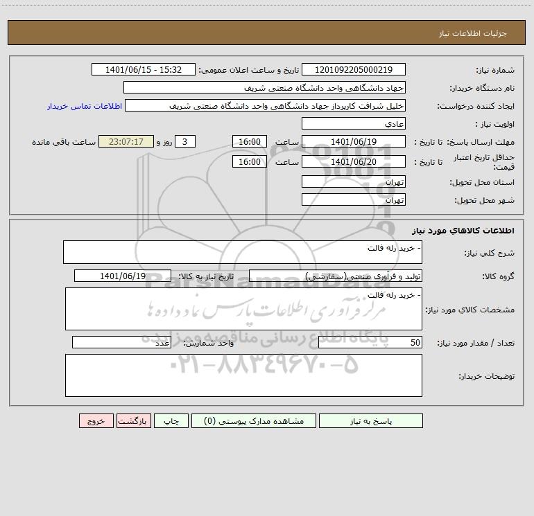Viewport: 534px width, 516px height.
Task: Select the remaining days field showing 3
Action: click(185, 141)
